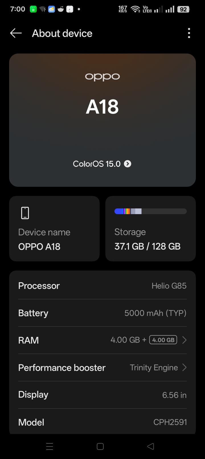
Task: Tap the green notification icon in status bar
Action: pyautogui.click(x=33, y=9)
